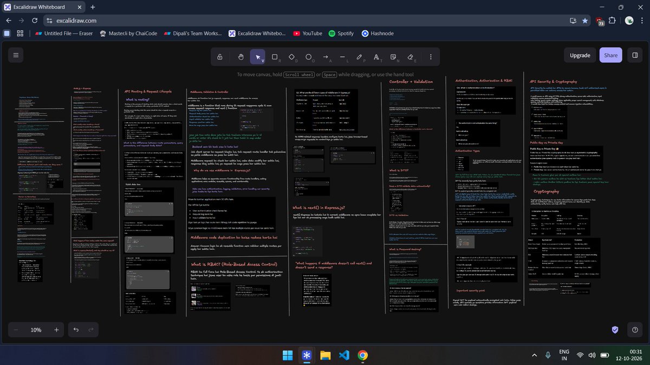The height and width of the screenshot is (365, 650).
Task: Click the Share button
Action: (610, 55)
